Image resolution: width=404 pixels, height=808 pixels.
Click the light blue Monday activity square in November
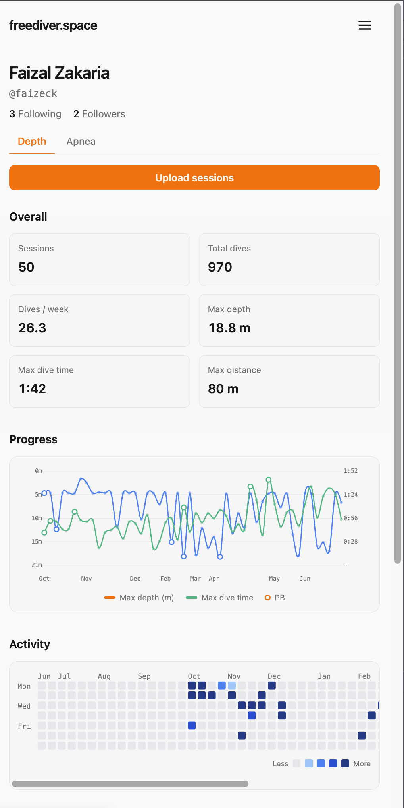[x=232, y=685]
